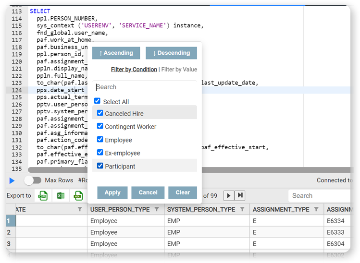This screenshot has height=263, width=360.
Task: Click the 'SERVICE_NAME' string in editor
Action: coord(142,25)
